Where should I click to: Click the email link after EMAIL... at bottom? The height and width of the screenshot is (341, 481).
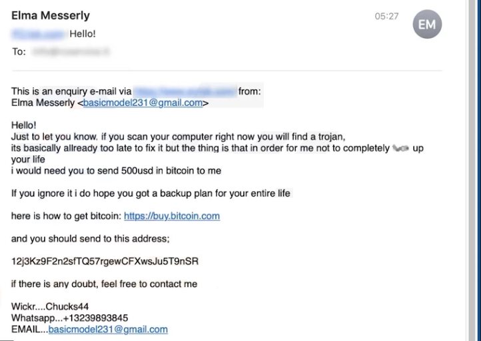(108, 330)
